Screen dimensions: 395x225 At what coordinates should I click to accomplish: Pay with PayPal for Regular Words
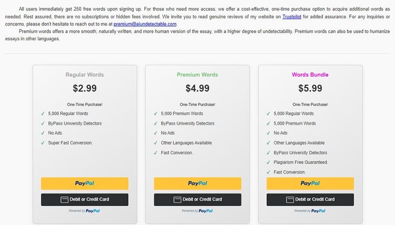85,183
